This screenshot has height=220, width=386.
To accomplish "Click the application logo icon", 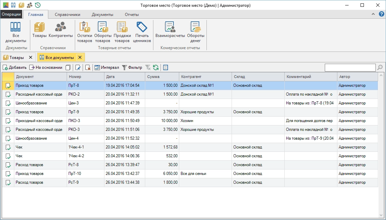I will [x=5, y=5].
